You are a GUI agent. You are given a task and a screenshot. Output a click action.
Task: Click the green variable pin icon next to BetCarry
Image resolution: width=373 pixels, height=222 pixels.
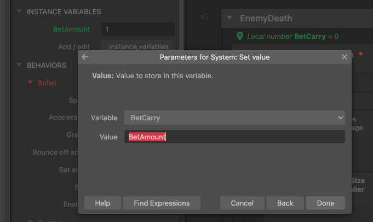tap(240, 36)
